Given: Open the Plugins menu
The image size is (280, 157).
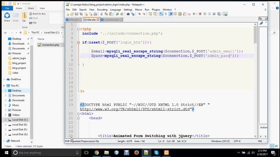Looking at the screenshot, I should [x=156, y=10].
